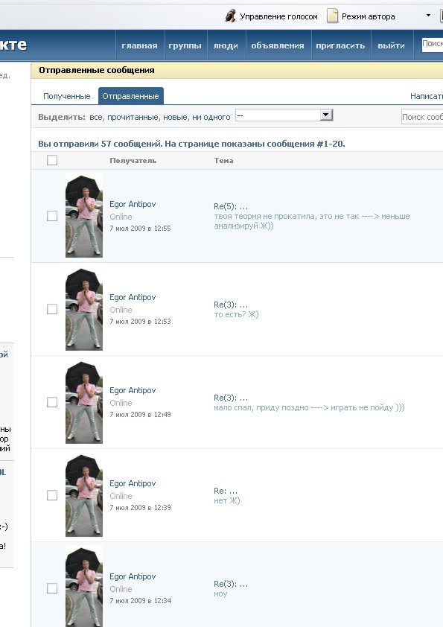Choose ни одного selection link

[x=211, y=117]
